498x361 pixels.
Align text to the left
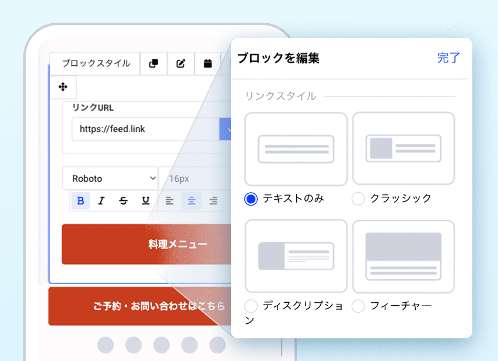coord(169,200)
